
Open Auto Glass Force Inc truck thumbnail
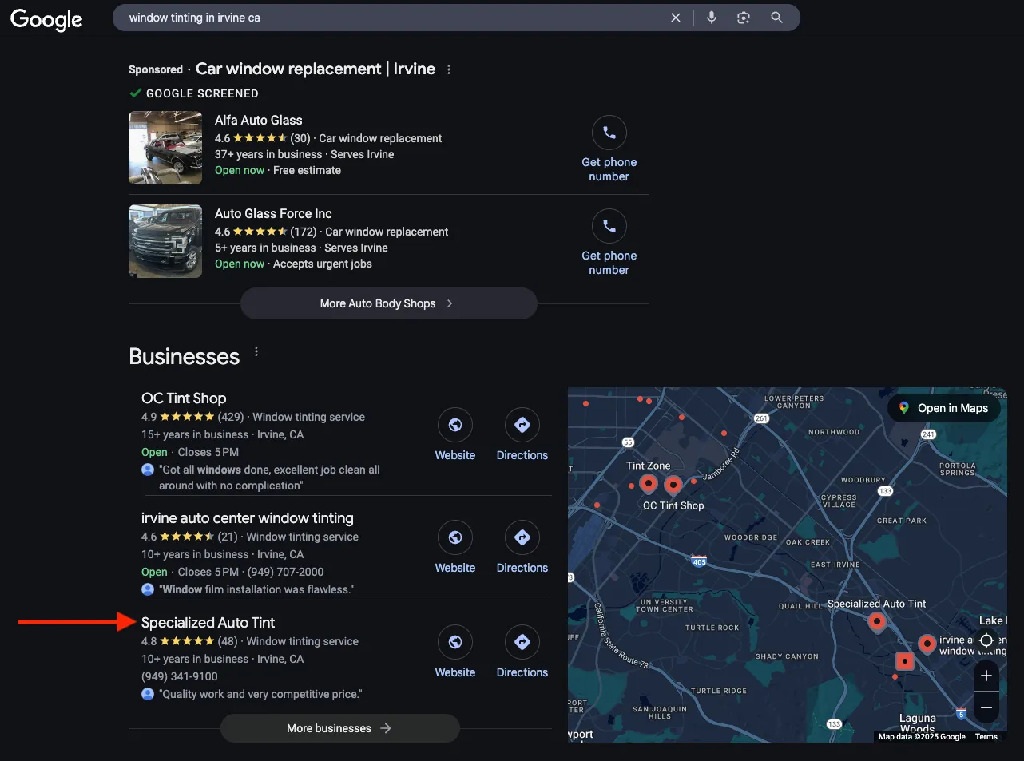tap(165, 241)
